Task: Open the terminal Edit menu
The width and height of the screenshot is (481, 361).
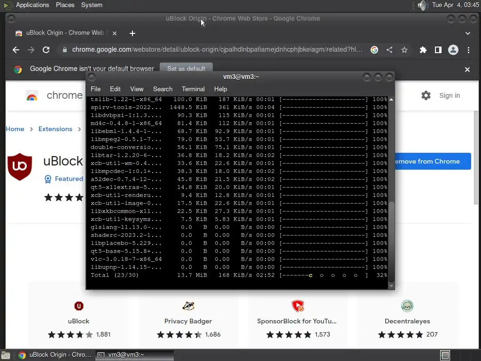Action: 115,89
